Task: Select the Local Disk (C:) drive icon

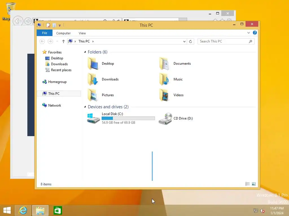Action: (93, 118)
